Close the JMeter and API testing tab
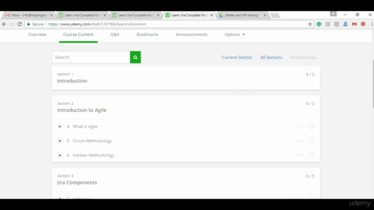 pos(265,15)
